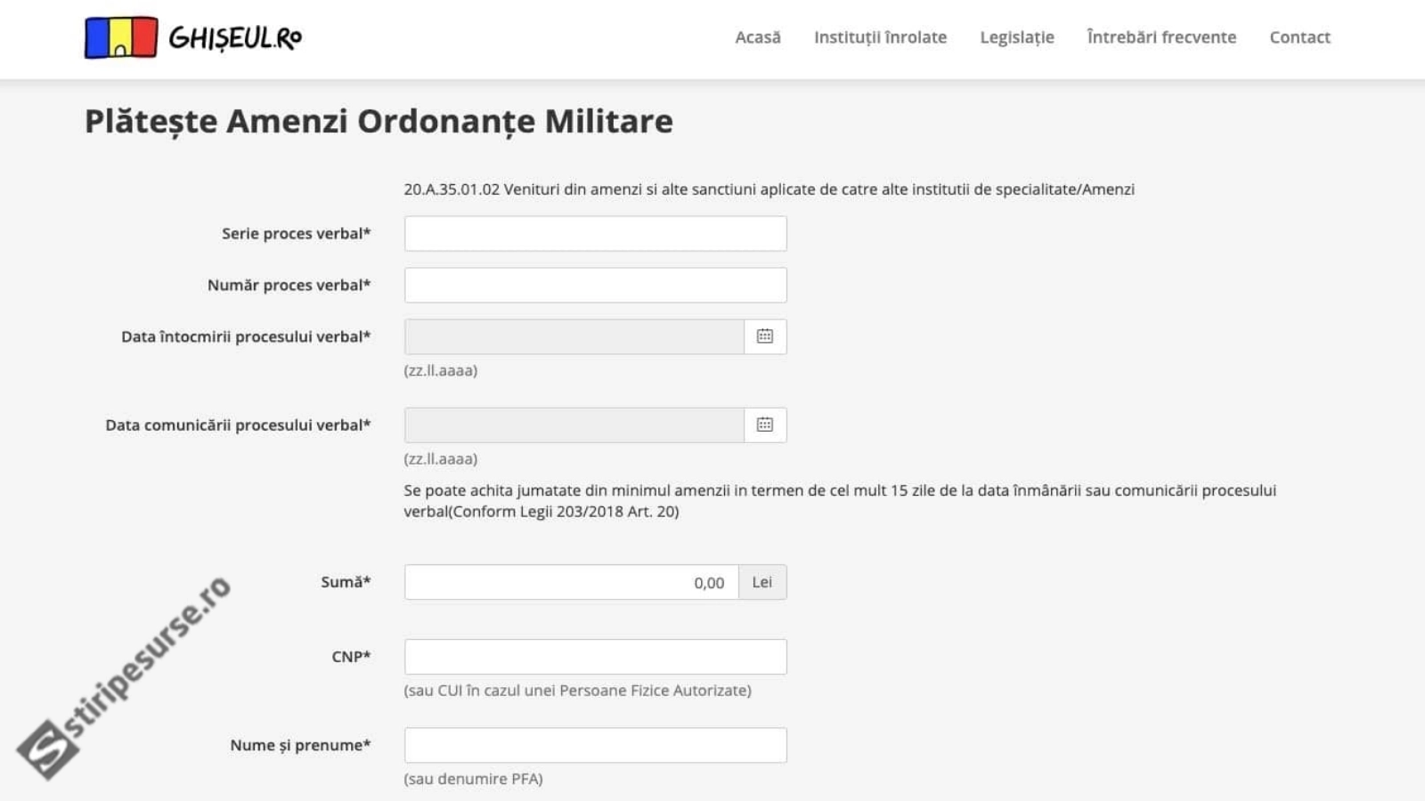Click the Lei currency addon
The width and height of the screenshot is (1425, 801).
click(x=762, y=582)
